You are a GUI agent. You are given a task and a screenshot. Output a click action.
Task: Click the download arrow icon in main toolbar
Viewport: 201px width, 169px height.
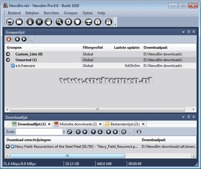coord(30,22)
